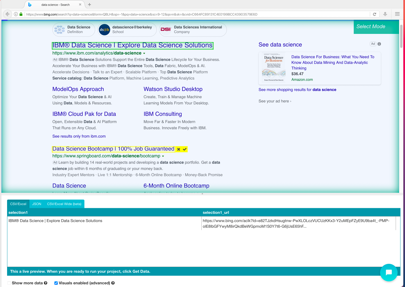Click See more shopping results for data science

click(x=297, y=90)
